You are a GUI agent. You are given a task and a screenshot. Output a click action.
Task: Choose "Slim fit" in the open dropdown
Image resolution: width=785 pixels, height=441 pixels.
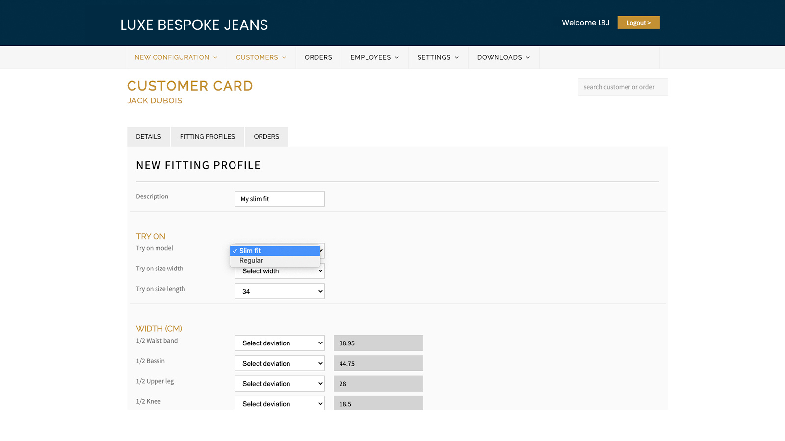click(251, 250)
